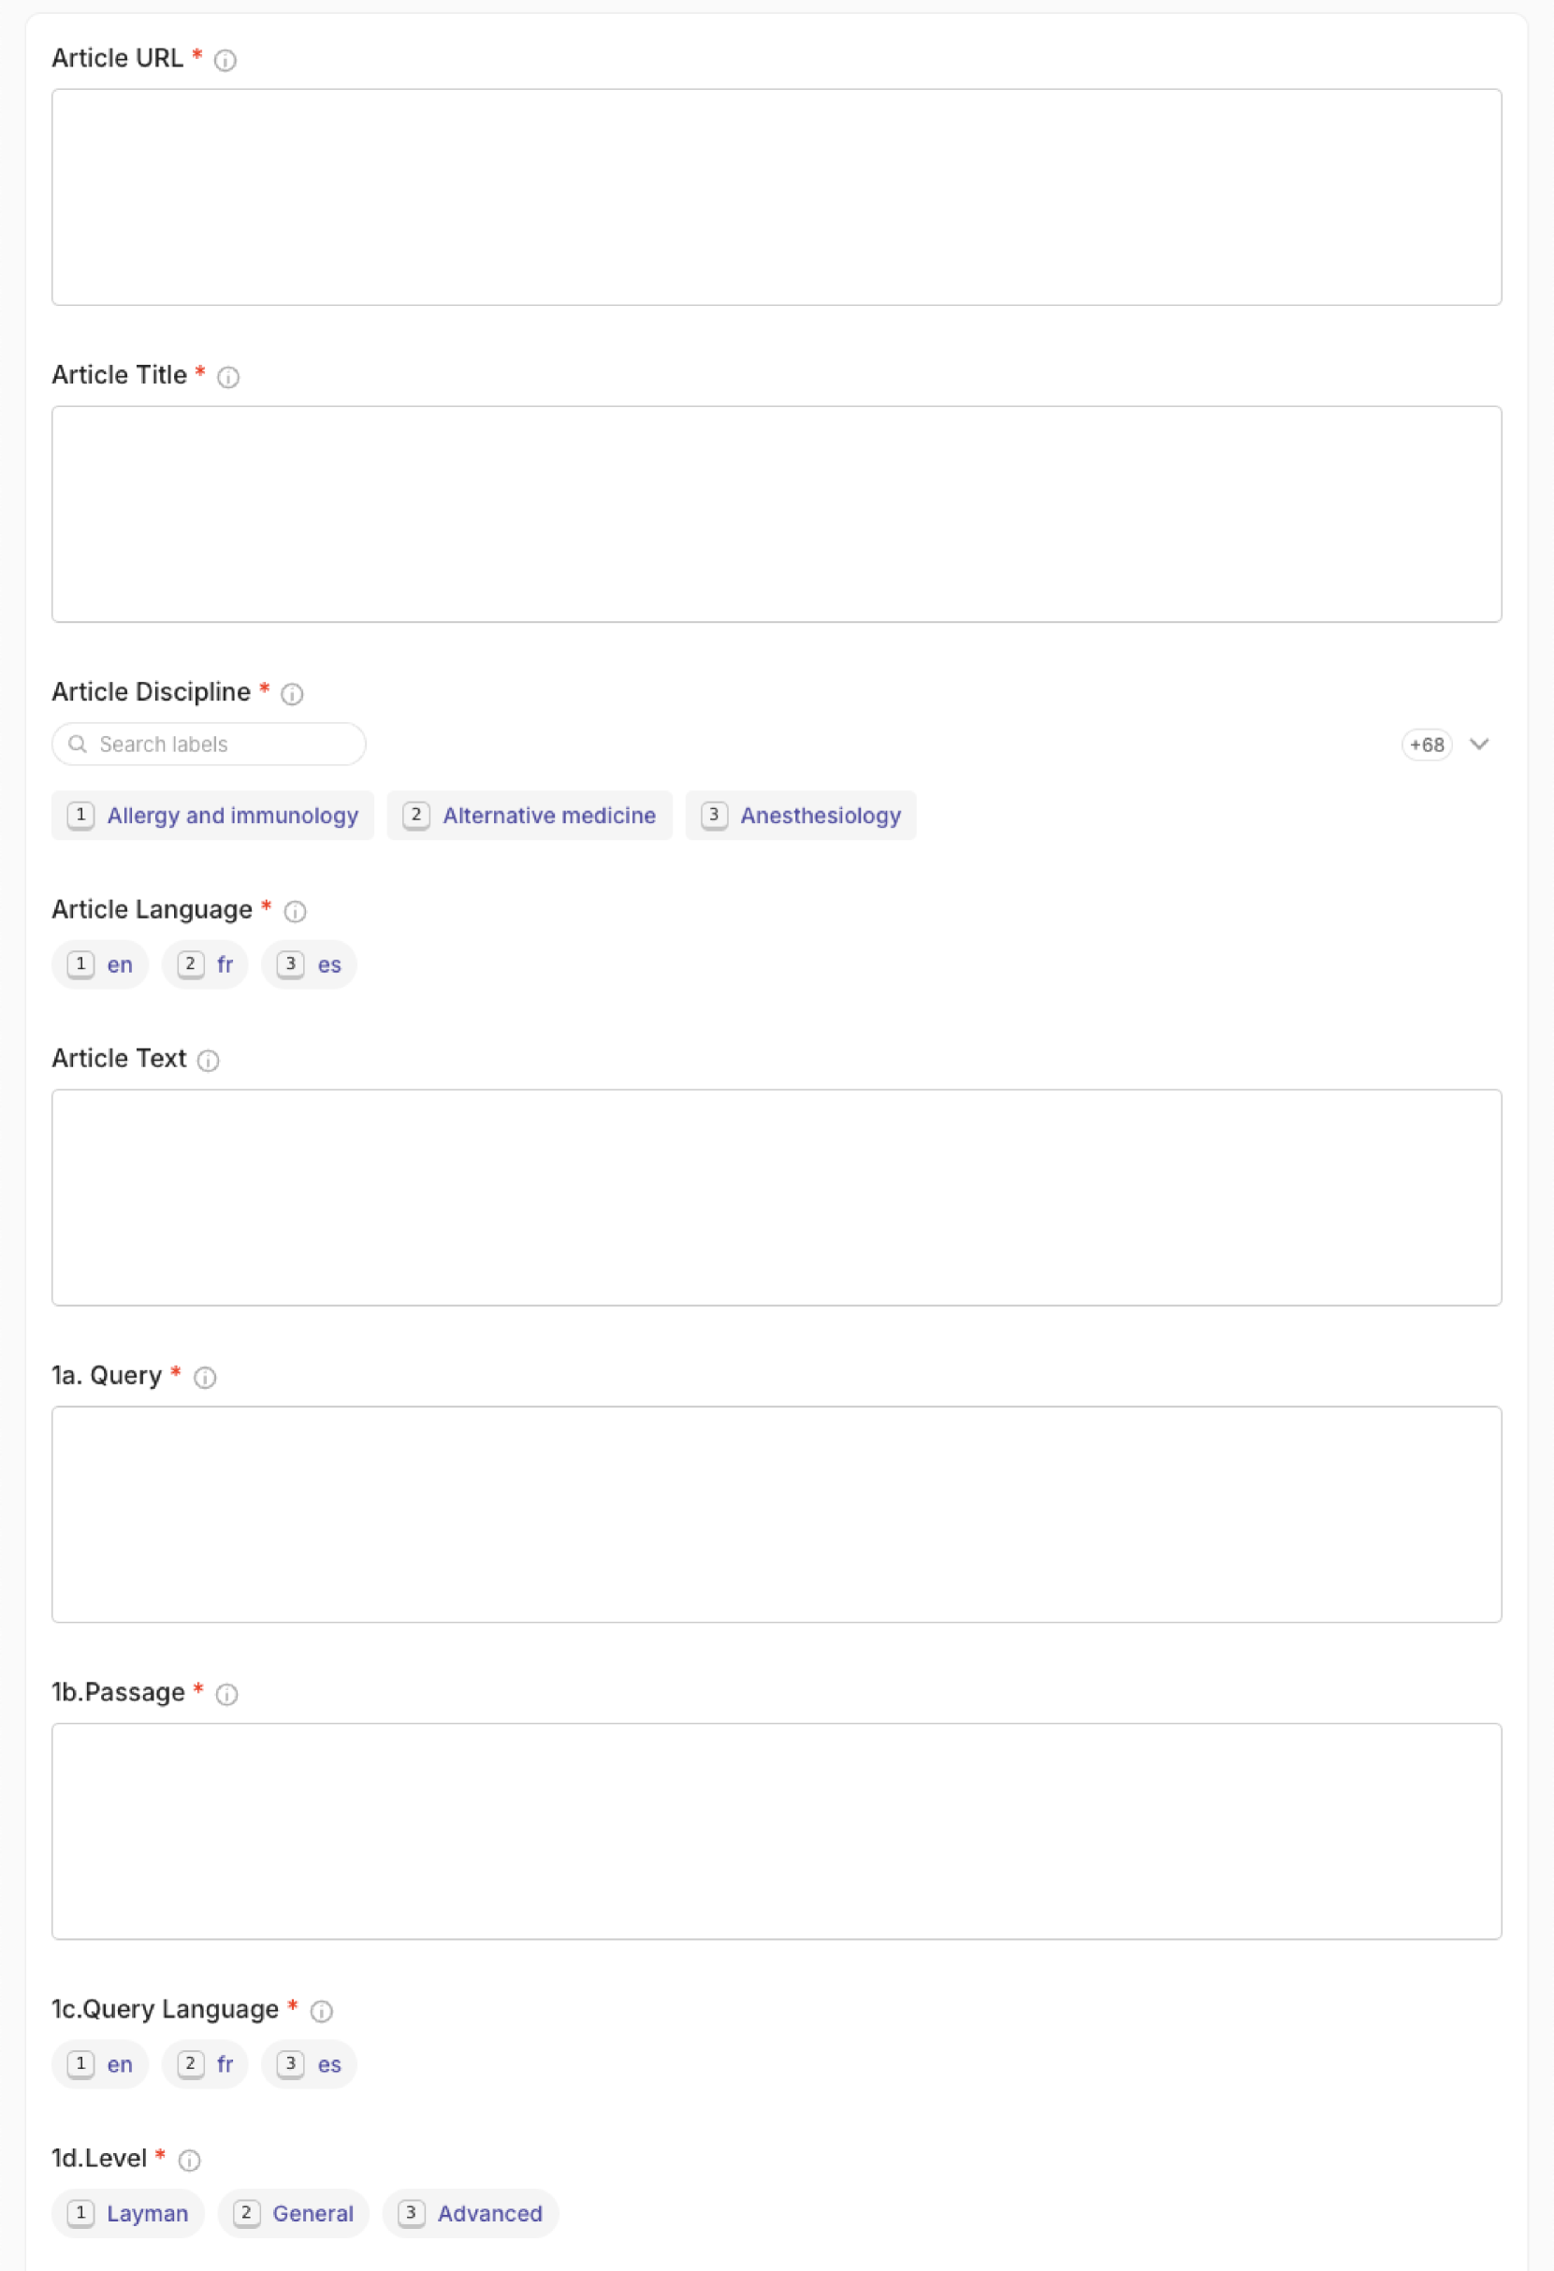
Task: Choose the 'Anesthesiology' discipline label
Action: click(x=801, y=815)
